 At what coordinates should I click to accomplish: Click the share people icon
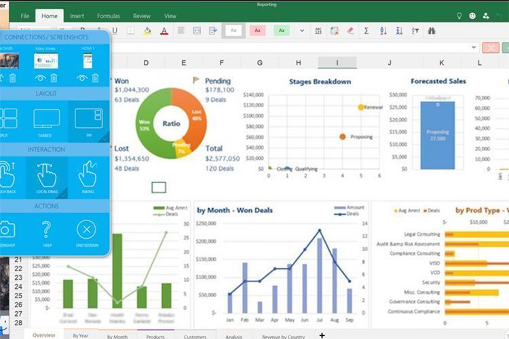coord(486,16)
